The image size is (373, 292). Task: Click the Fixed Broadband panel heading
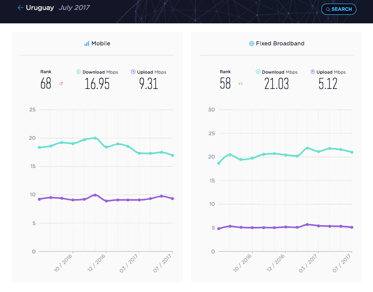(280, 44)
